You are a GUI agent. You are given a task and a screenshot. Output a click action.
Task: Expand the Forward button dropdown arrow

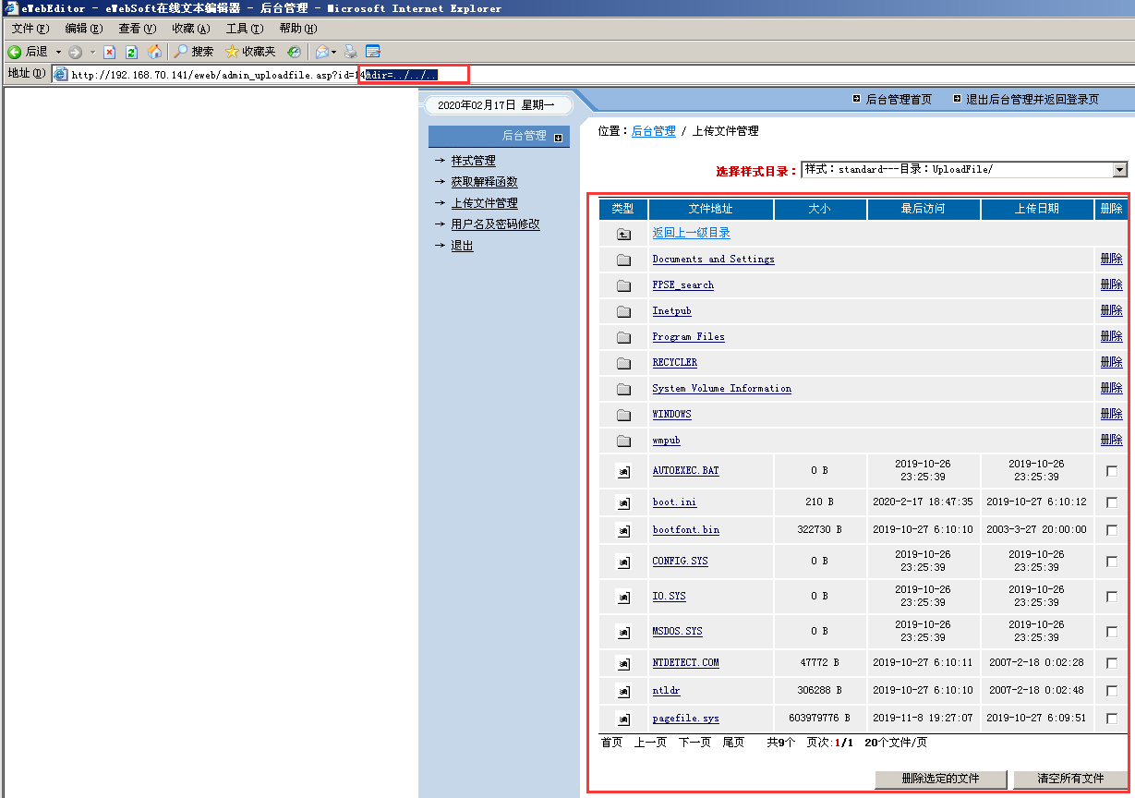tap(91, 52)
